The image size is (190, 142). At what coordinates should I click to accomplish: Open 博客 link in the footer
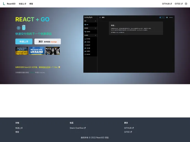[17, 132]
